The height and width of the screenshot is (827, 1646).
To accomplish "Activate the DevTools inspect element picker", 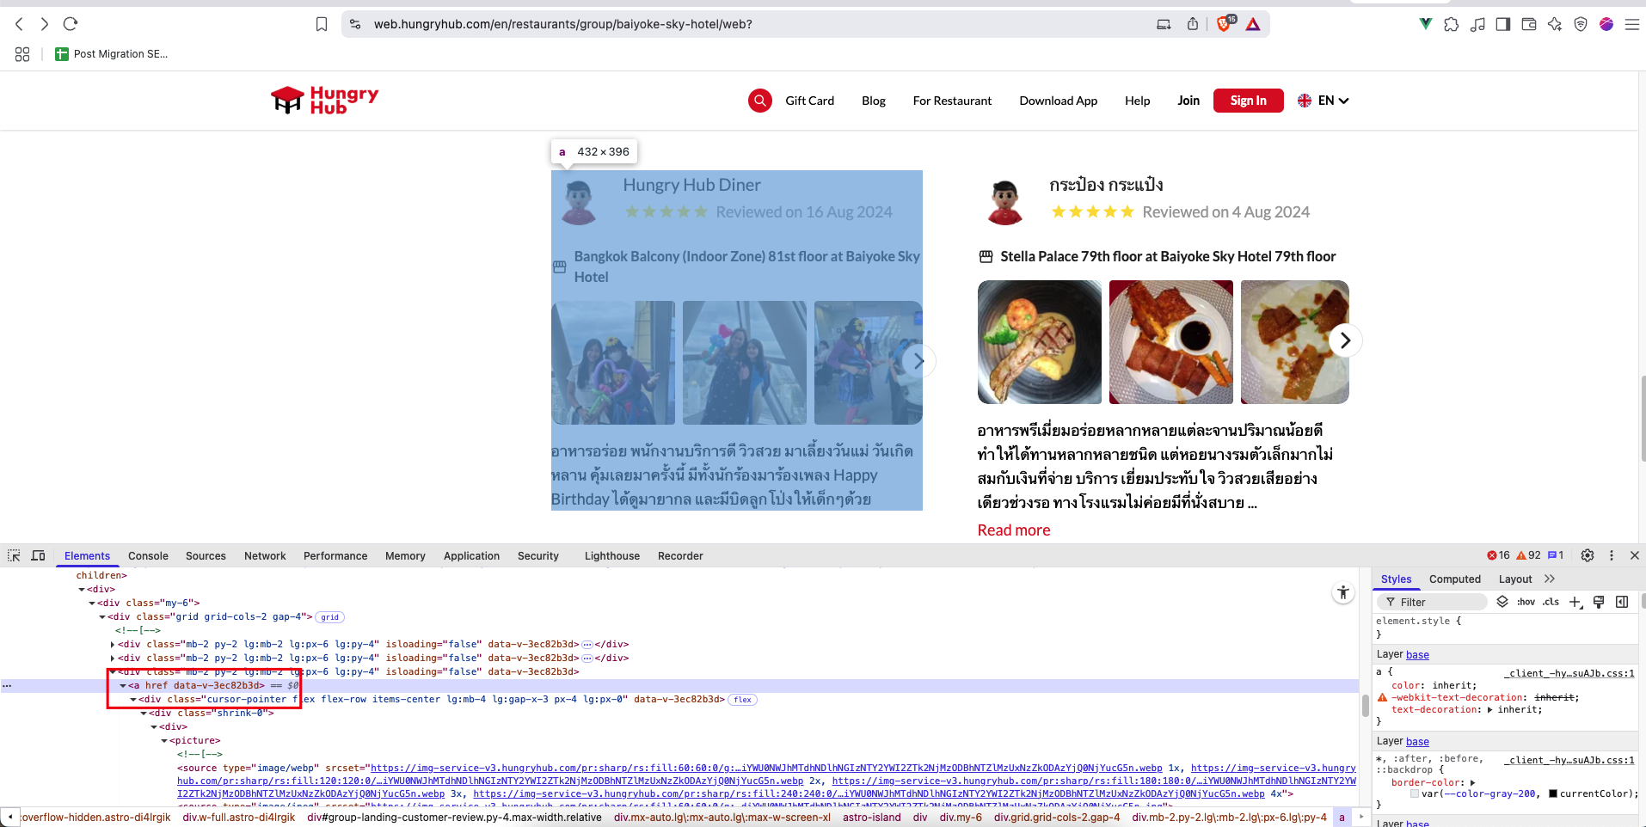I will click(x=14, y=555).
